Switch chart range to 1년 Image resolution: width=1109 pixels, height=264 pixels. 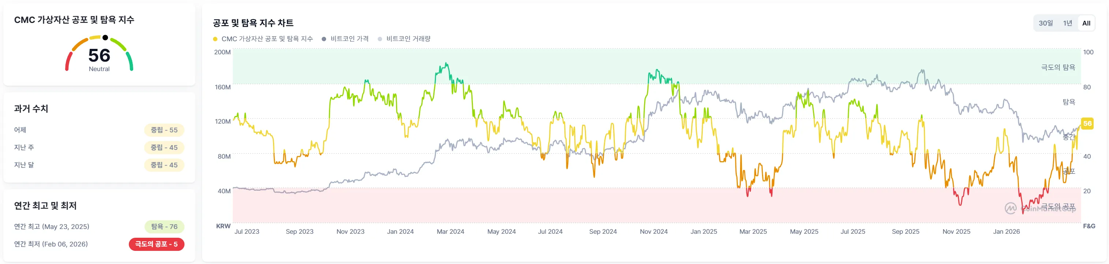click(1067, 23)
